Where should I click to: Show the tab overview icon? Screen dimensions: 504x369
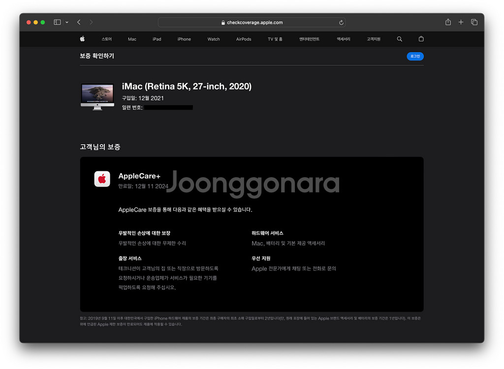pos(474,22)
